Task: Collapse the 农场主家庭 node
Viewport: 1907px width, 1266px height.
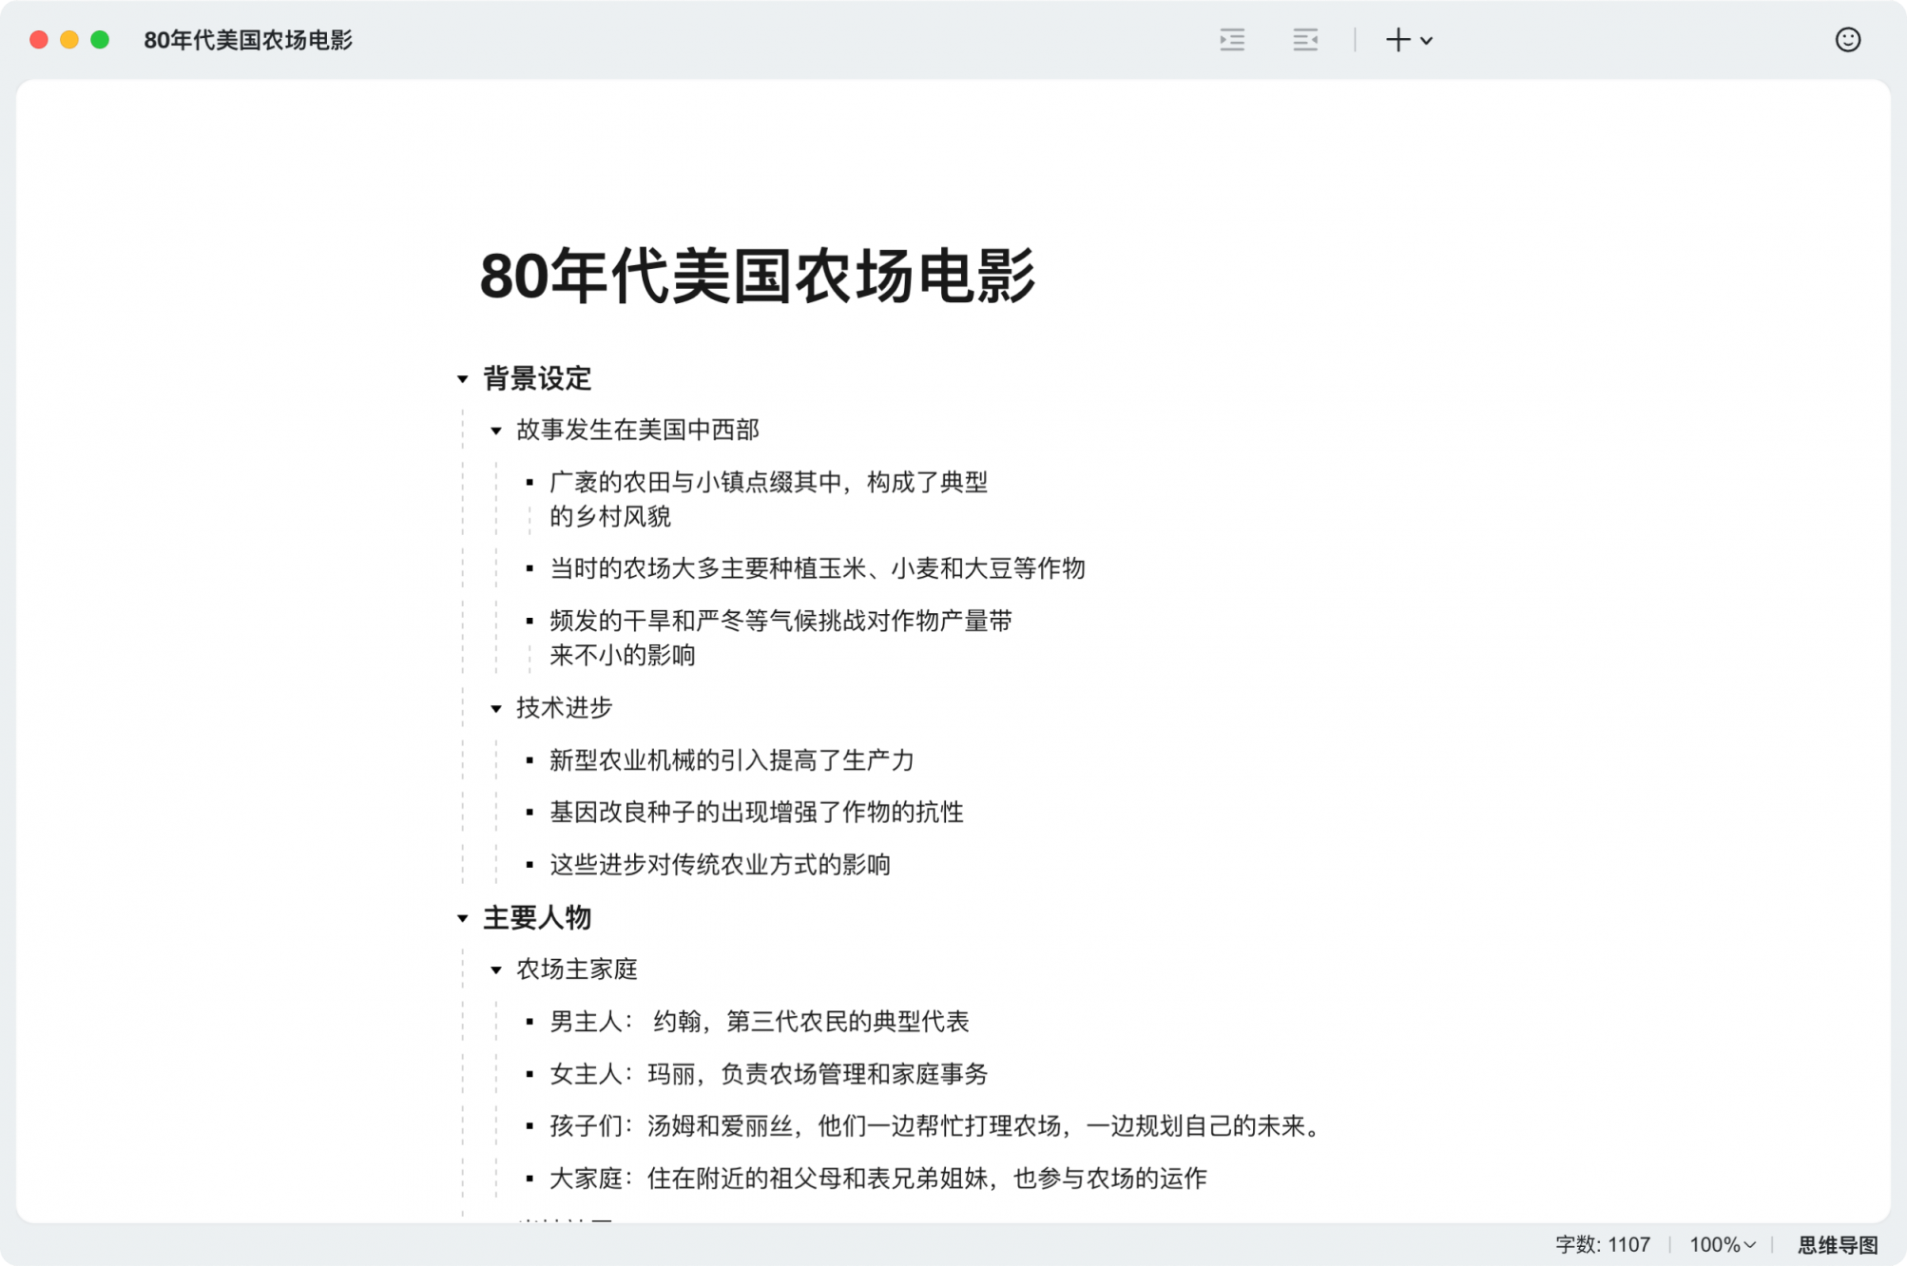Action: pyautogui.click(x=496, y=970)
